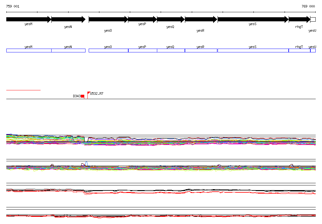Select the yesO black gene arrow
322x224 pixels.
[x=108, y=19]
